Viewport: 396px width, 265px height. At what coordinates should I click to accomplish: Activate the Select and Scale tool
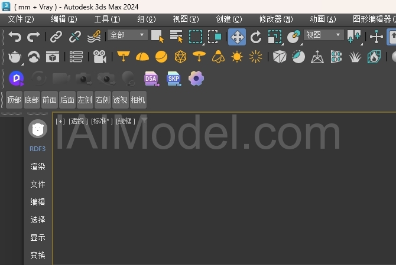click(275, 37)
